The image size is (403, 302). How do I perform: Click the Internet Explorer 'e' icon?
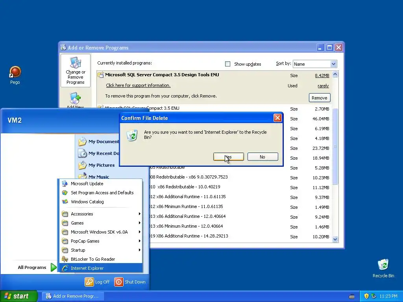65,268
